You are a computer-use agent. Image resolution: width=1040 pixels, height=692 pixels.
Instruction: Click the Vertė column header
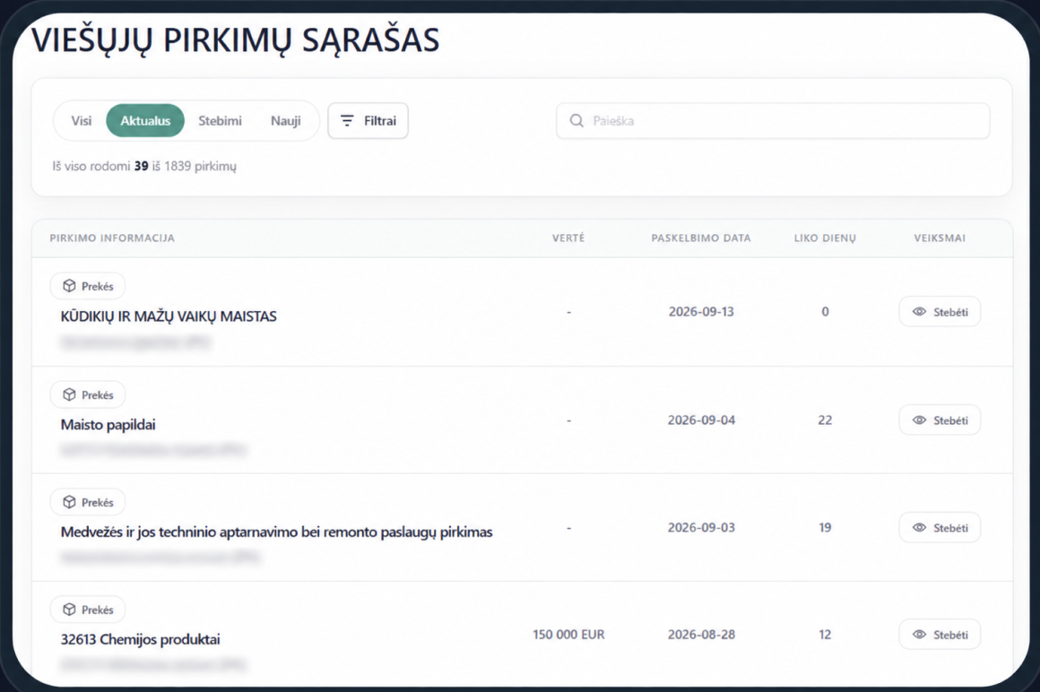coord(568,238)
